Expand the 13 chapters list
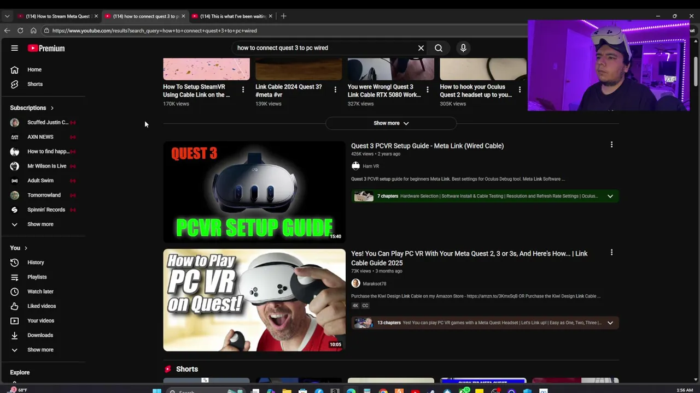Image resolution: width=700 pixels, height=393 pixels. coord(610,323)
